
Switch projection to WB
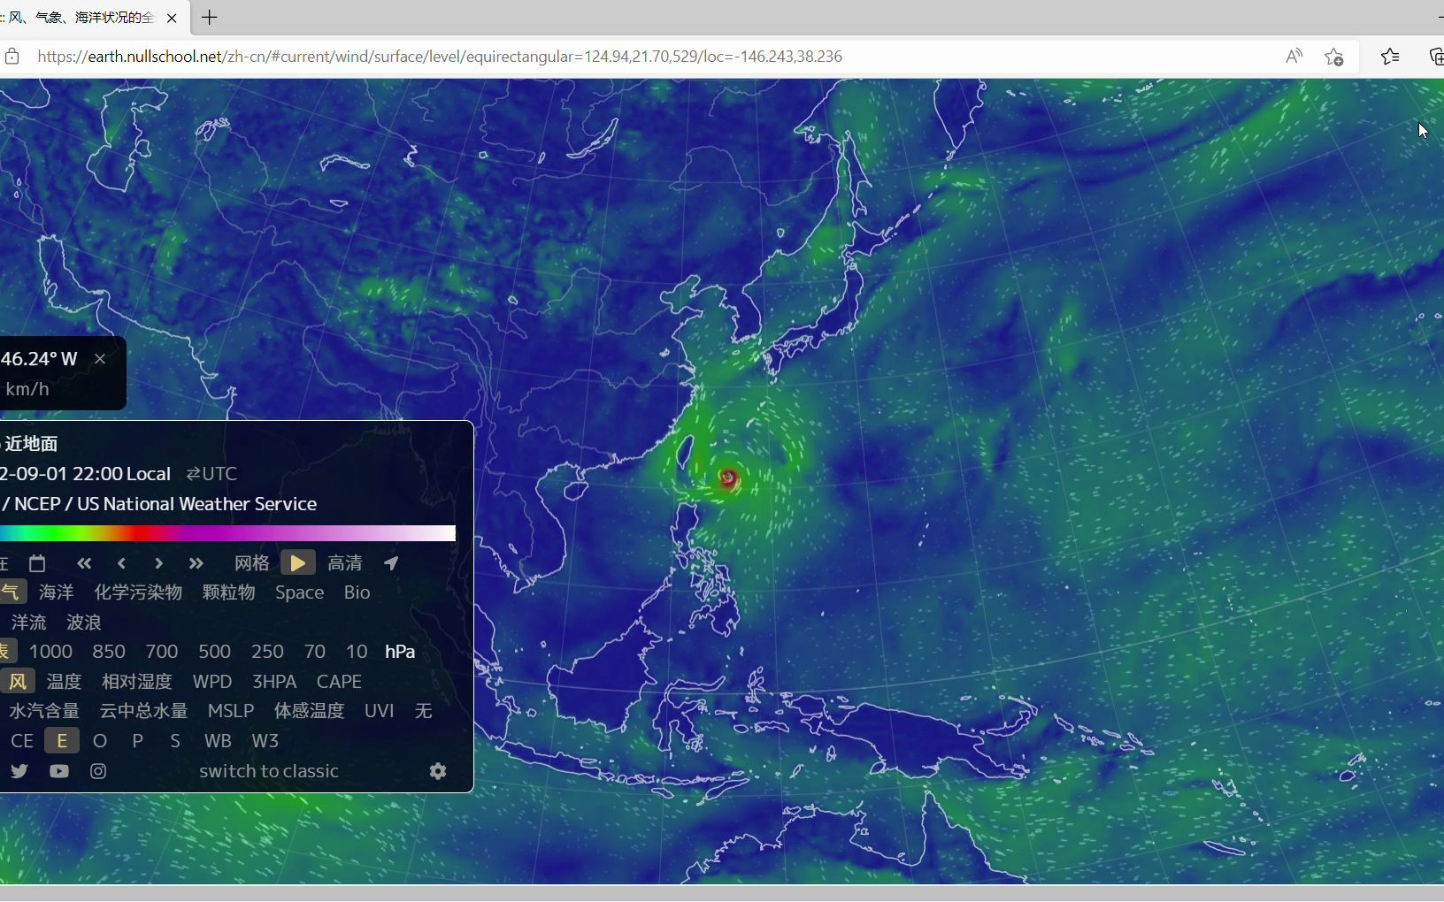point(218,741)
